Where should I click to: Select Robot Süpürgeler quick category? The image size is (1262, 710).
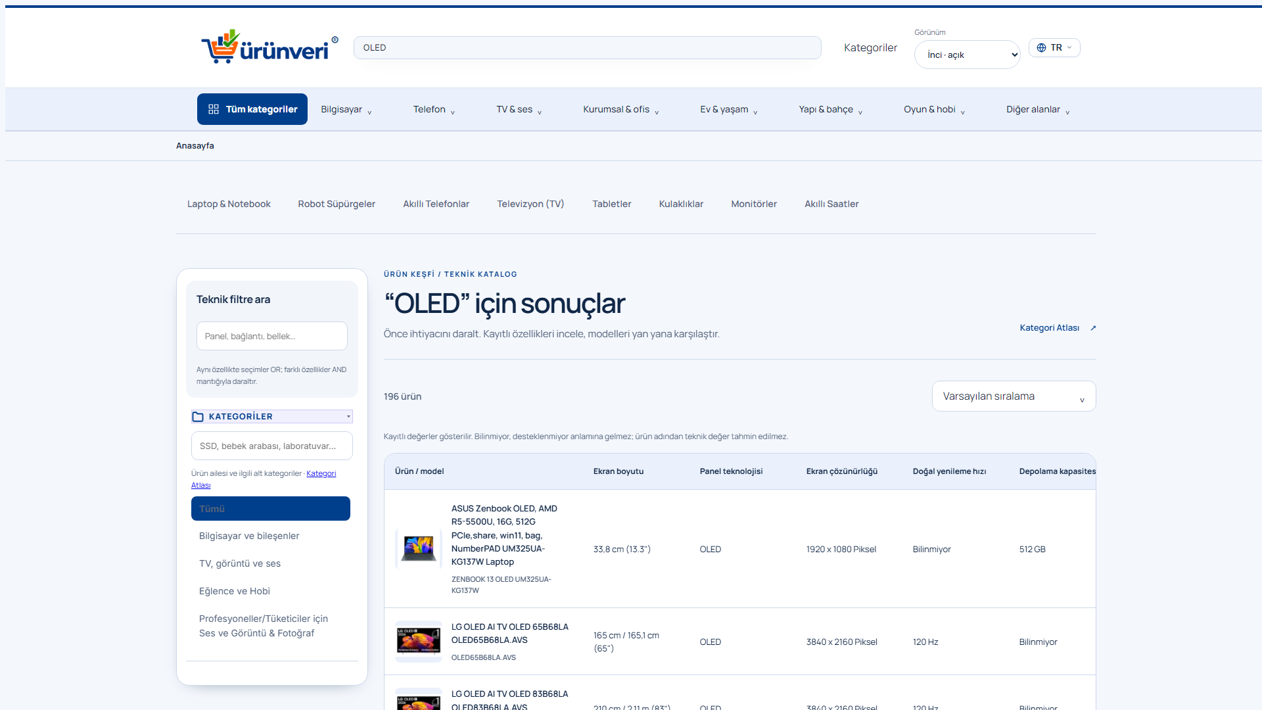tap(337, 204)
